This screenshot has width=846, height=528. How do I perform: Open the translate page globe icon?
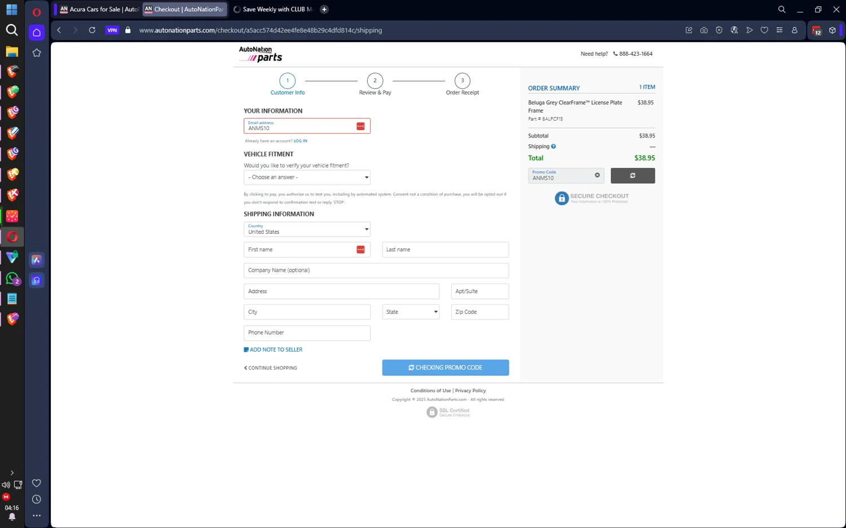734,30
